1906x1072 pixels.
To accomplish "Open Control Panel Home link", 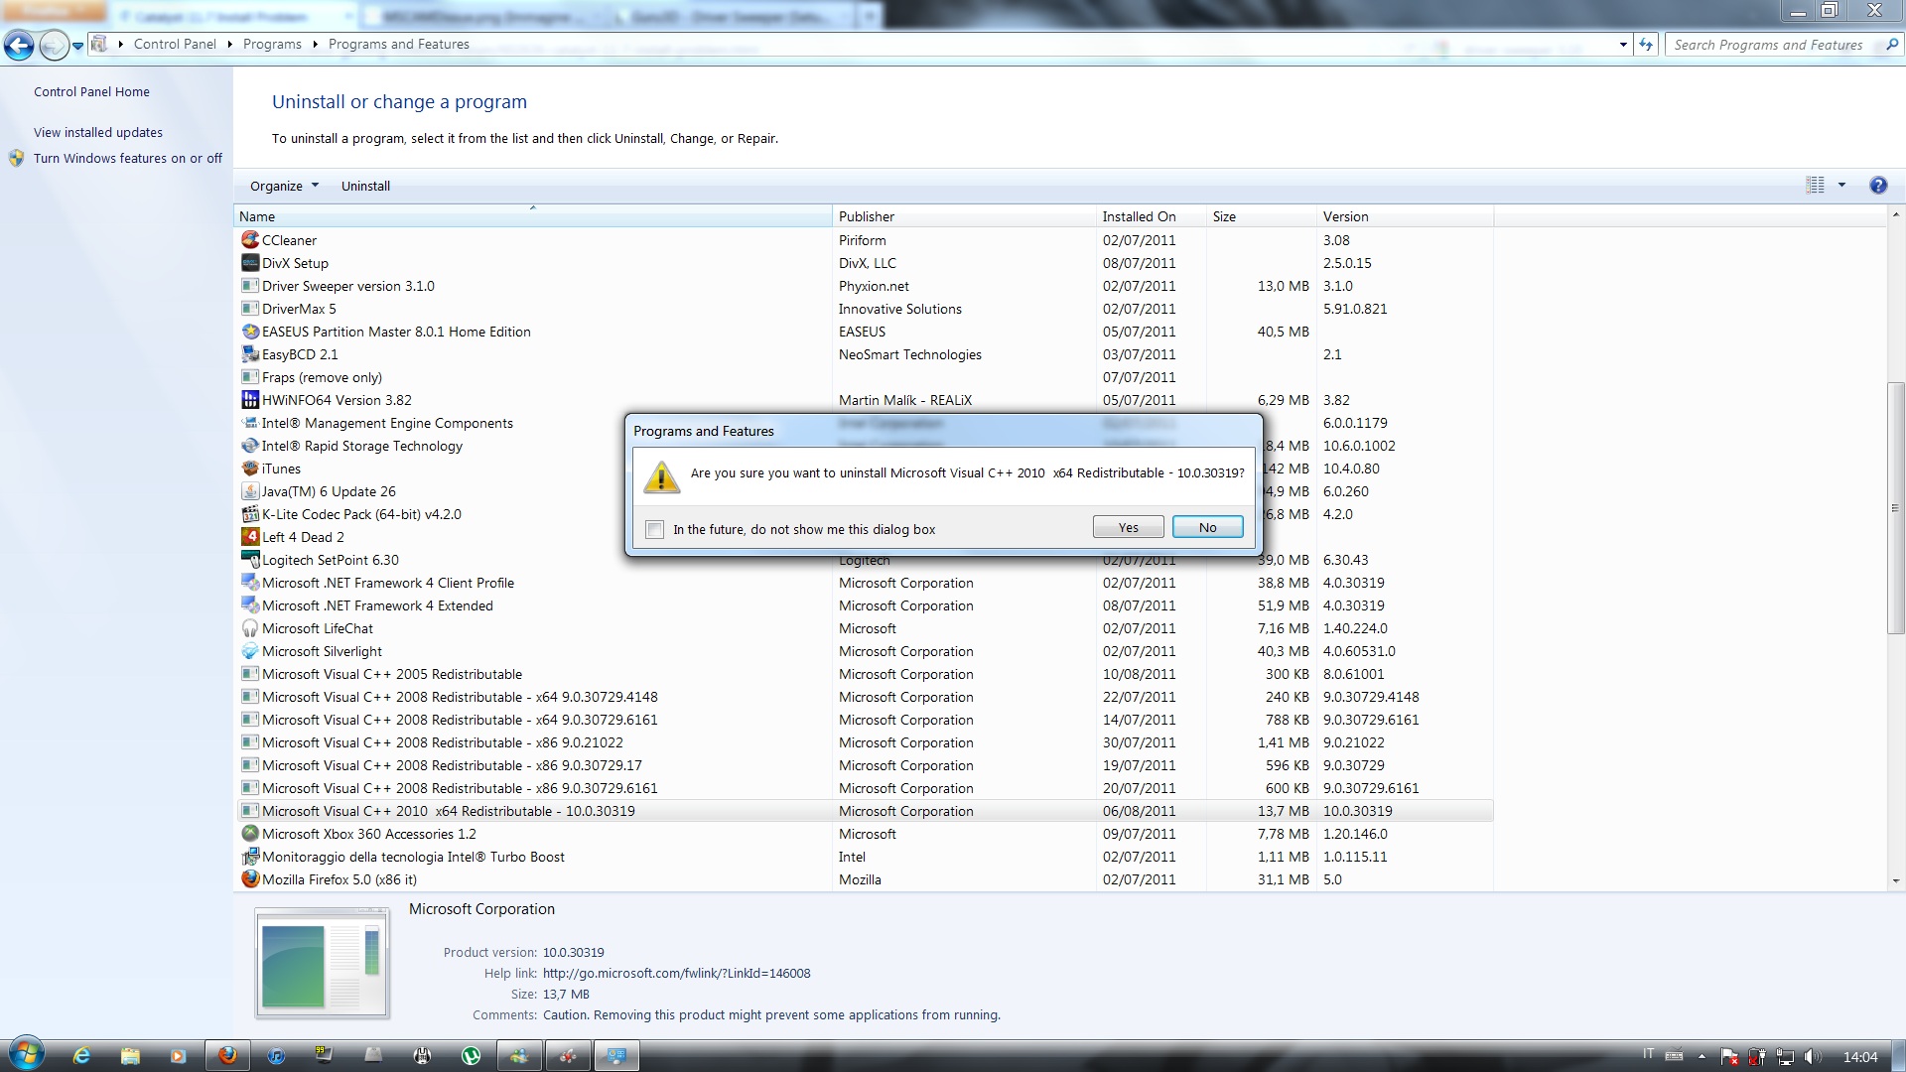I will point(91,92).
